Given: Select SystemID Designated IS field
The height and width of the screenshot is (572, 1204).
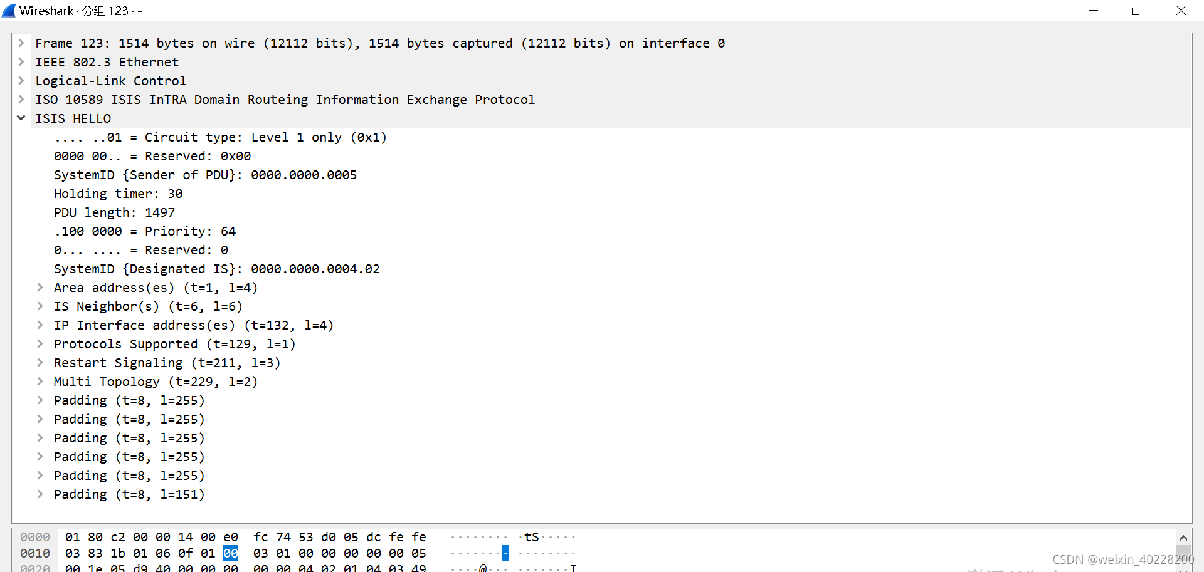Looking at the screenshot, I should click(x=216, y=269).
